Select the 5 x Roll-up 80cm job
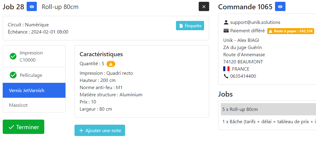 (268, 109)
